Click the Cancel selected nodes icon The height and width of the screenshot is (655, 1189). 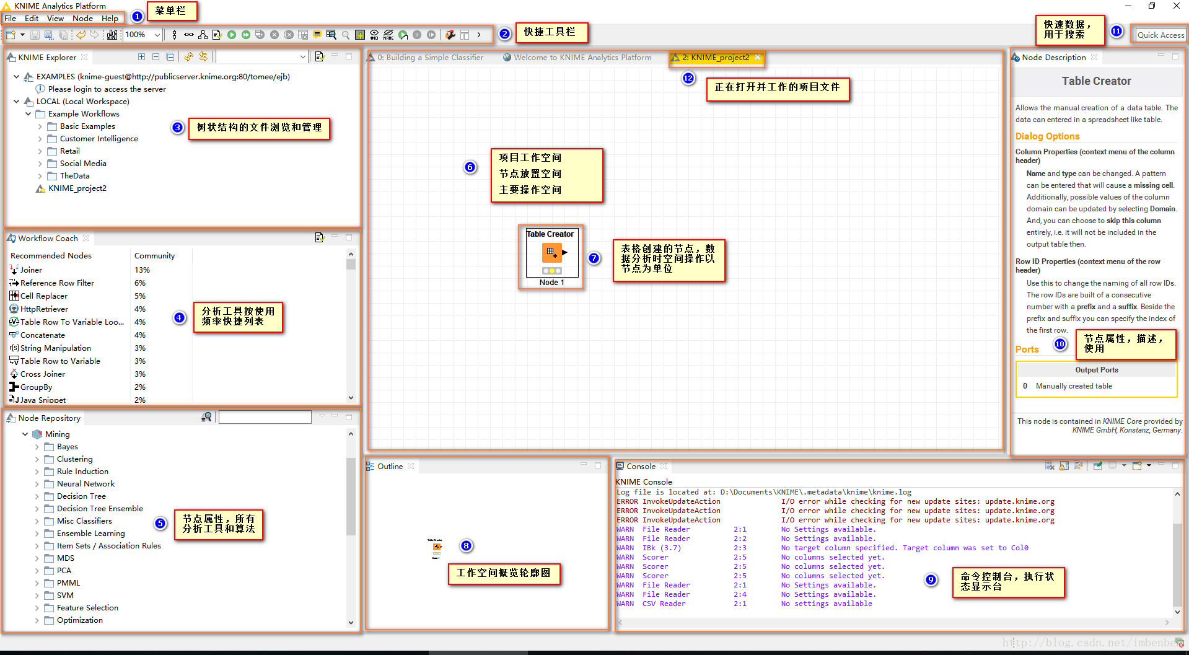(274, 35)
